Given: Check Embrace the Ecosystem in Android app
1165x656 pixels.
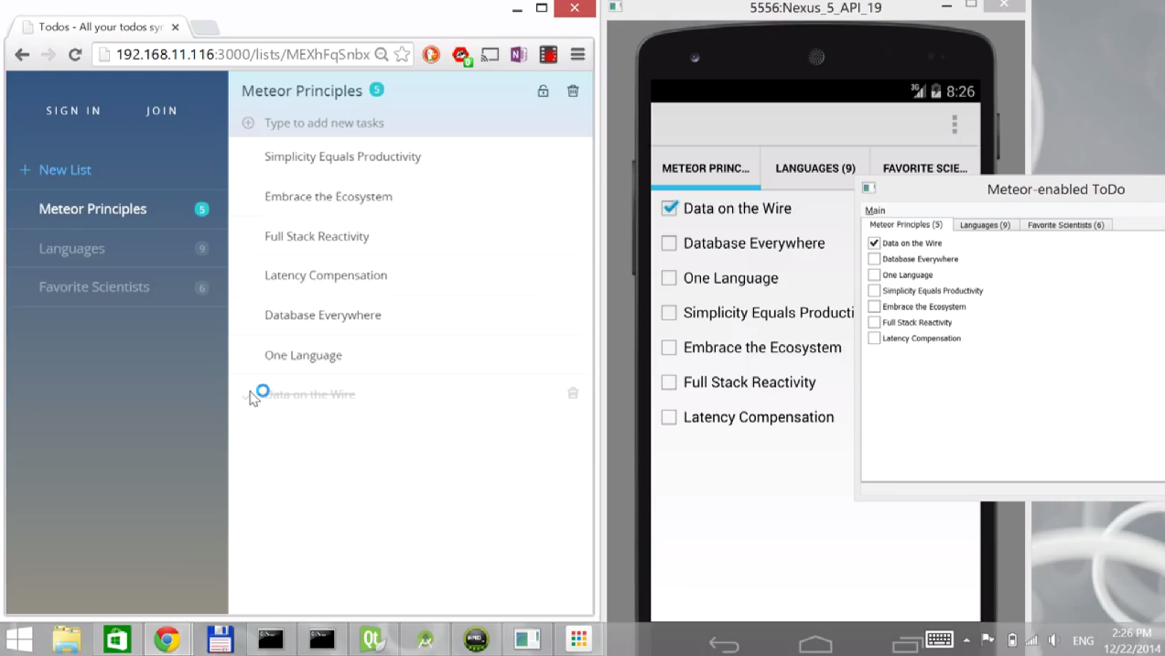Looking at the screenshot, I should click(x=669, y=348).
